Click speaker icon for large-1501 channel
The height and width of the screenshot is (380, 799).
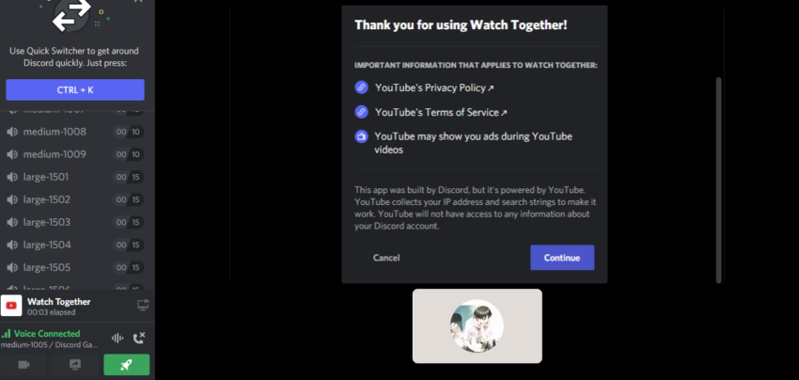coord(12,177)
